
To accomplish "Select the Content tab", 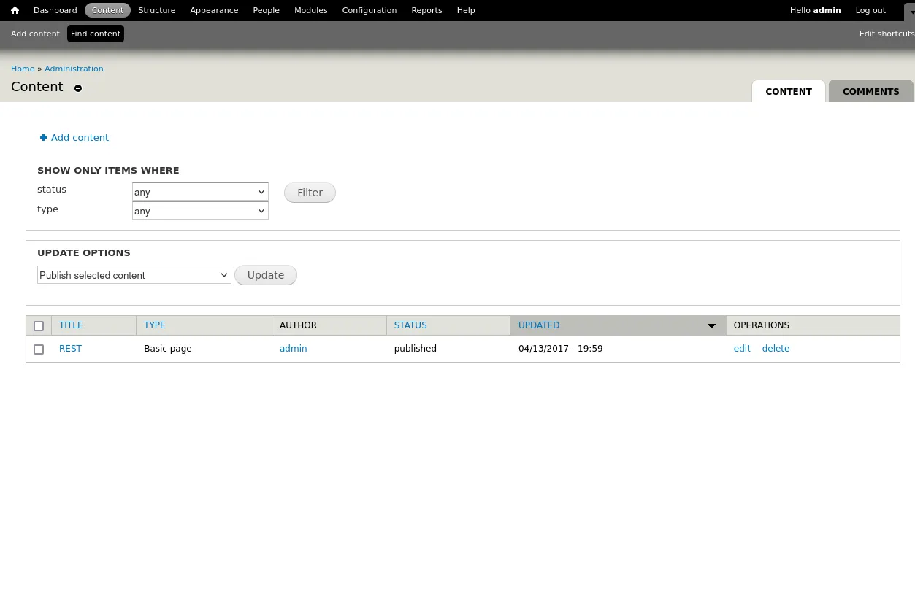I will (789, 91).
